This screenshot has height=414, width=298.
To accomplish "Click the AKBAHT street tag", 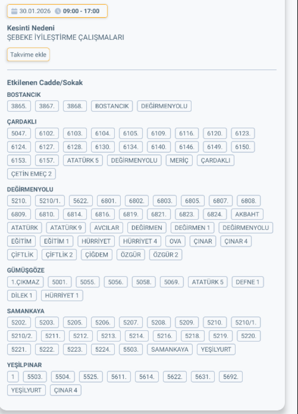I will pyautogui.click(x=247, y=214).
